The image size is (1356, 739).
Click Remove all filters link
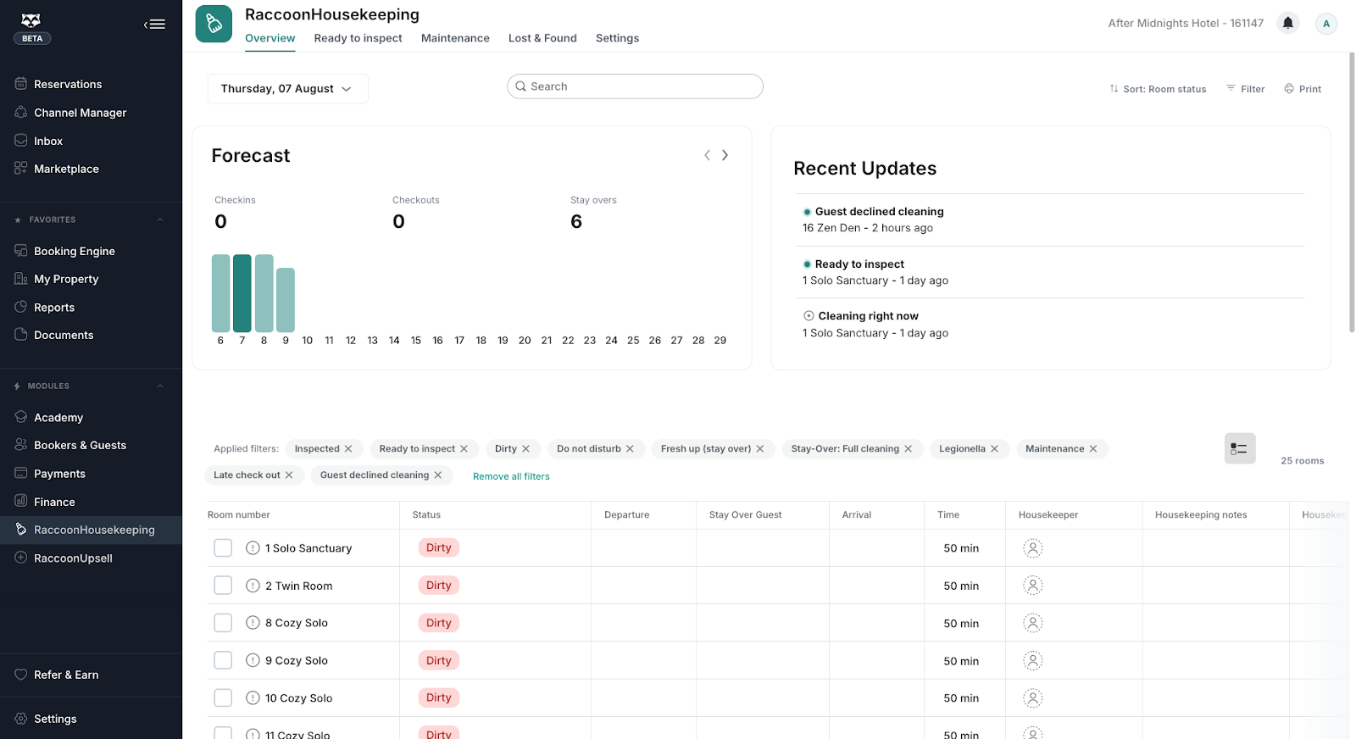click(x=511, y=476)
